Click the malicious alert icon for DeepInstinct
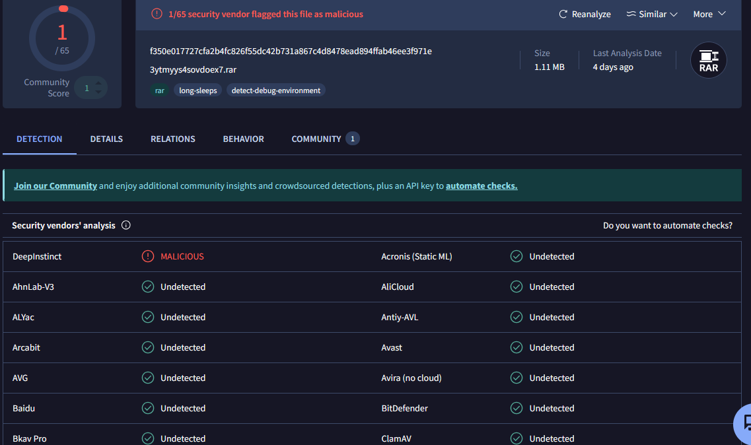The image size is (751, 445). coord(148,256)
